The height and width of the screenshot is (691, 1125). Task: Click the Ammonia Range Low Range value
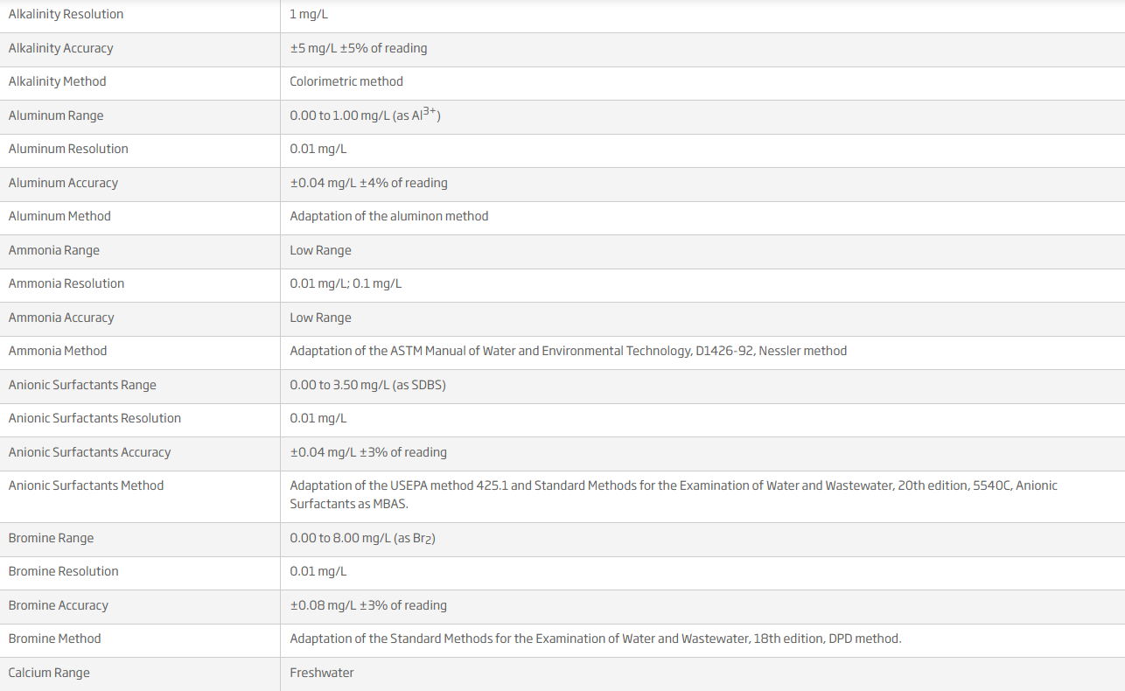pos(320,250)
